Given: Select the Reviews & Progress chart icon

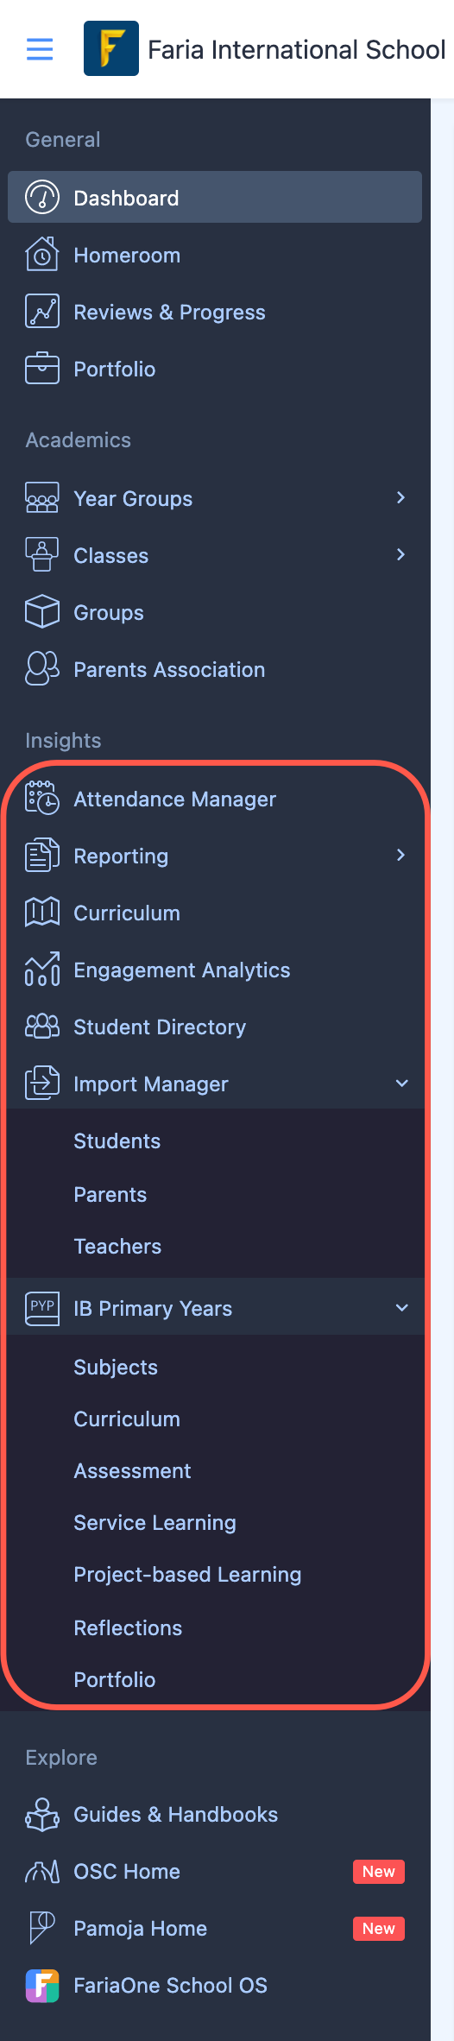Looking at the screenshot, I should point(42,312).
